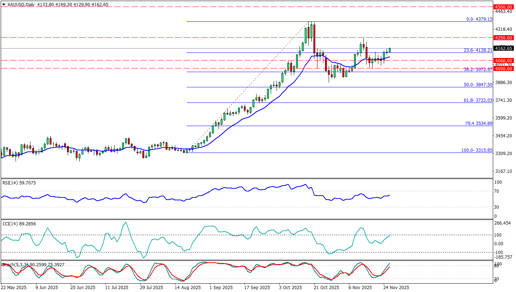
Task: Click the 4000.00 red price label
Action: pos(504,68)
